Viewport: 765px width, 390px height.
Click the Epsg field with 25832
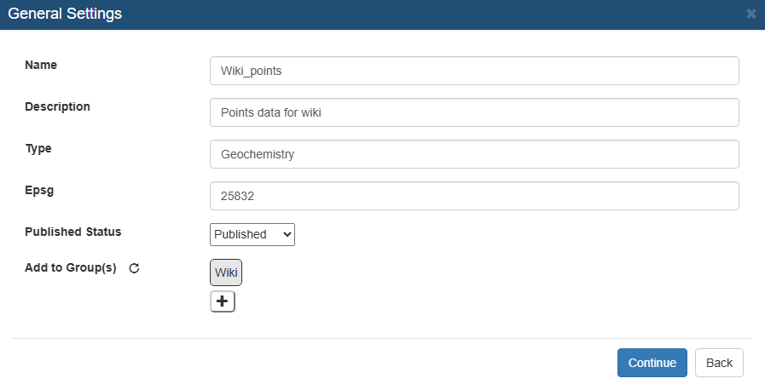(x=474, y=196)
